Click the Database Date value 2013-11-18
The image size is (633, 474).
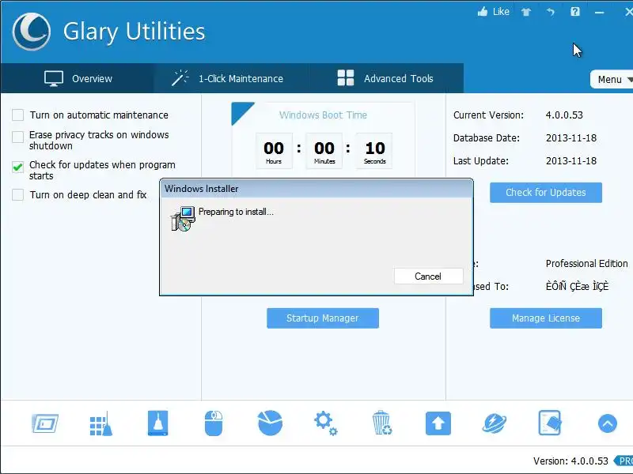pyautogui.click(x=571, y=138)
